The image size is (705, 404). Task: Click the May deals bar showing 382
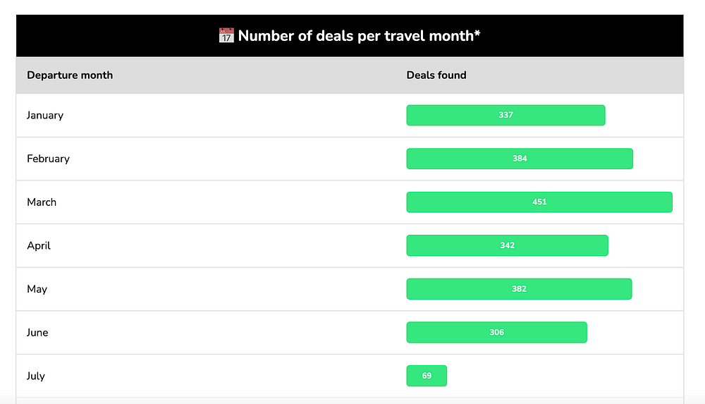click(519, 289)
